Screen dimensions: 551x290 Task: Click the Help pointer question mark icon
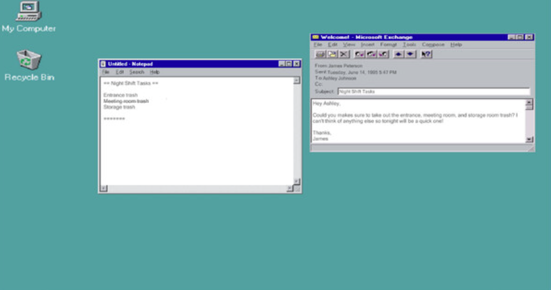pyautogui.click(x=426, y=54)
